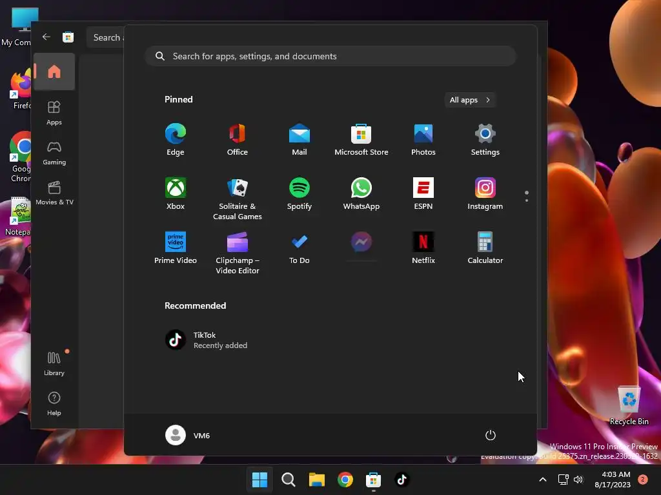Show hidden icons in system tray
Image resolution: width=661 pixels, height=495 pixels.
coord(543,480)
